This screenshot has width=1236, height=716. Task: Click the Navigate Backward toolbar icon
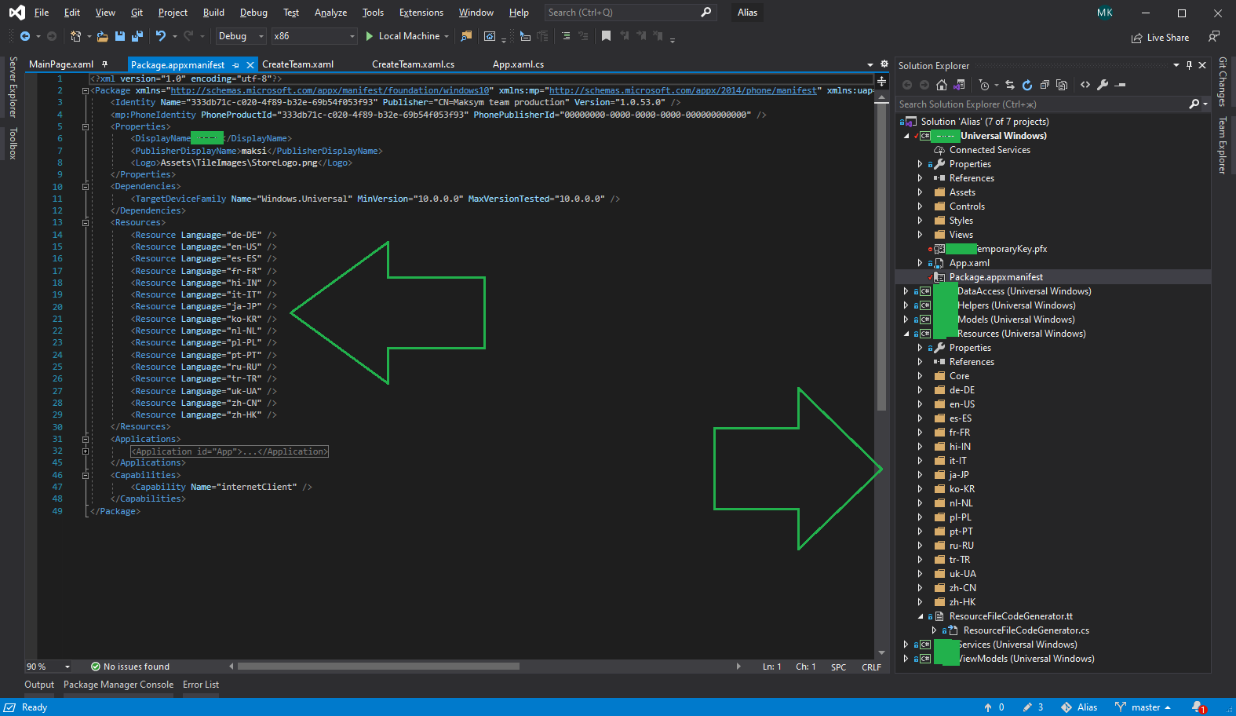coord(25,36)
